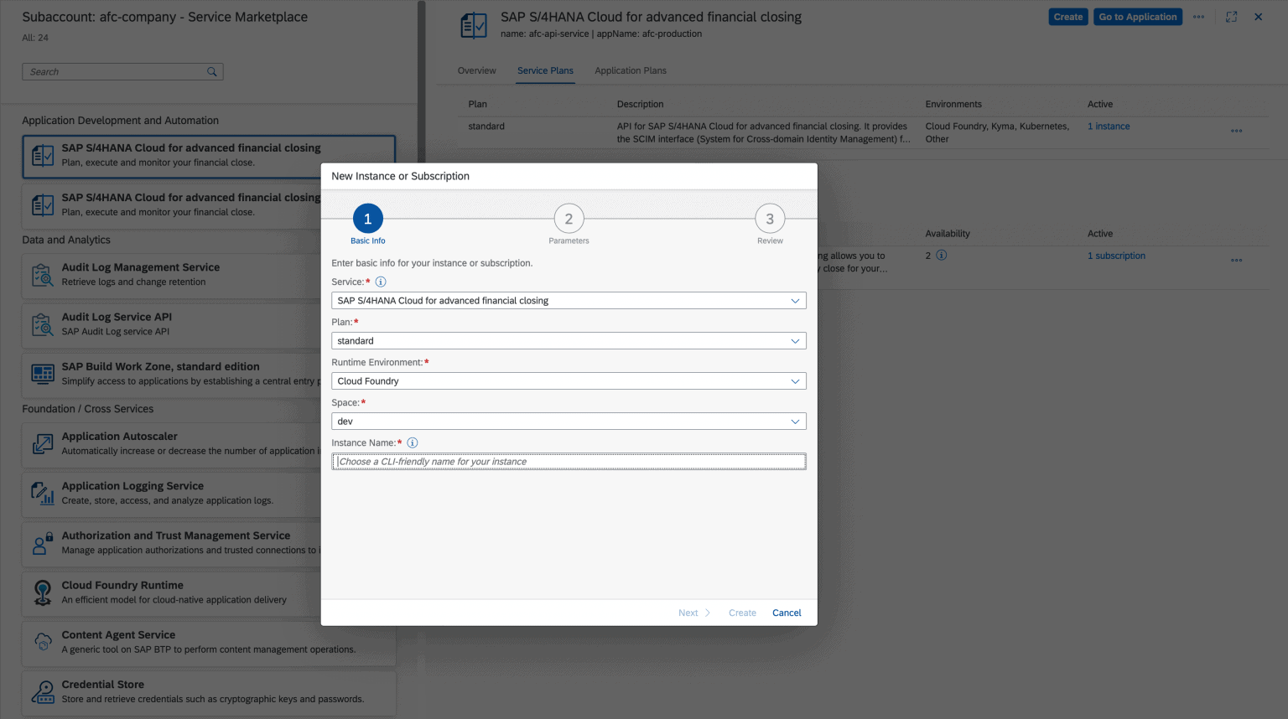Click the Cancel button in the dialog
This screenshot has height=719, width=1288.
point(786,613)
